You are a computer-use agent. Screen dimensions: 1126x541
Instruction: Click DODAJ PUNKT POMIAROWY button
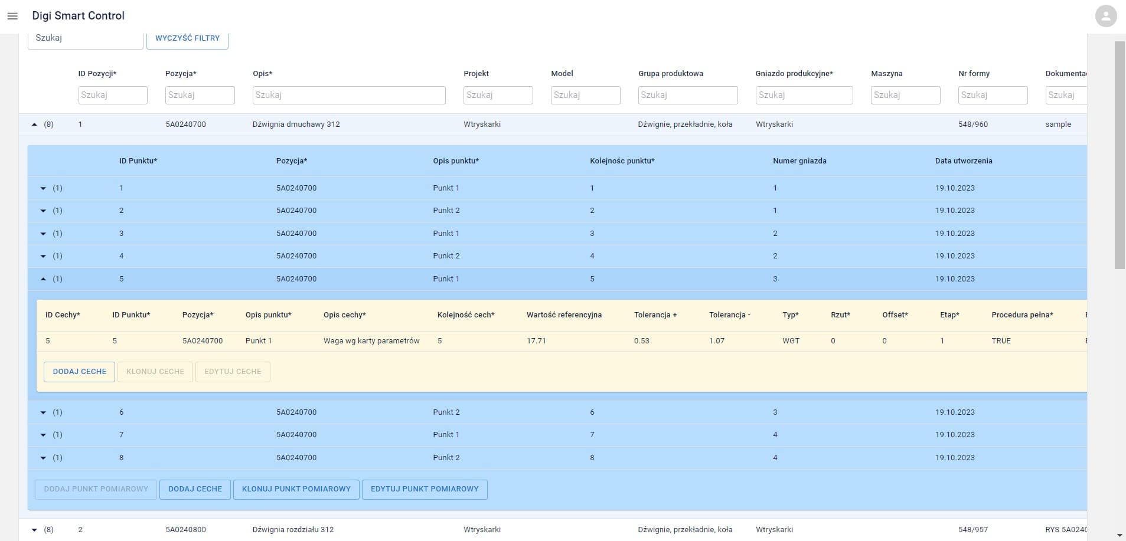point(96,489)
